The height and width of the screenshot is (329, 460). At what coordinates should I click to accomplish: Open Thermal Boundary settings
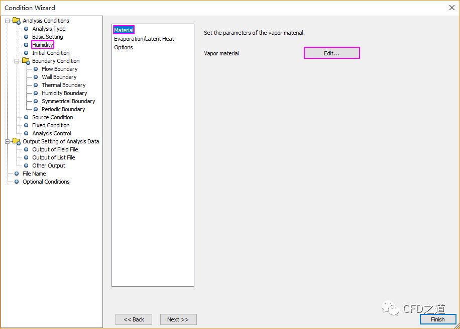coord(64,85)
